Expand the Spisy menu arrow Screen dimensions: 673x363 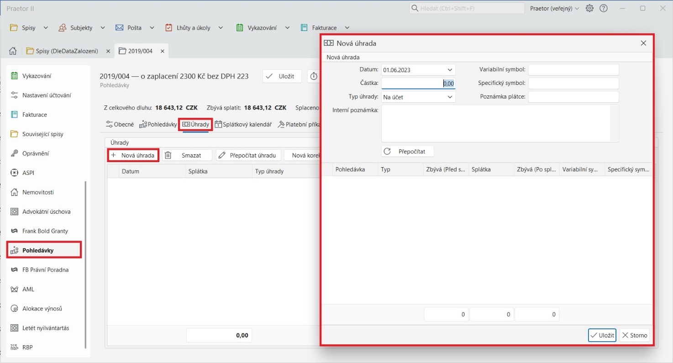point(46,28)
